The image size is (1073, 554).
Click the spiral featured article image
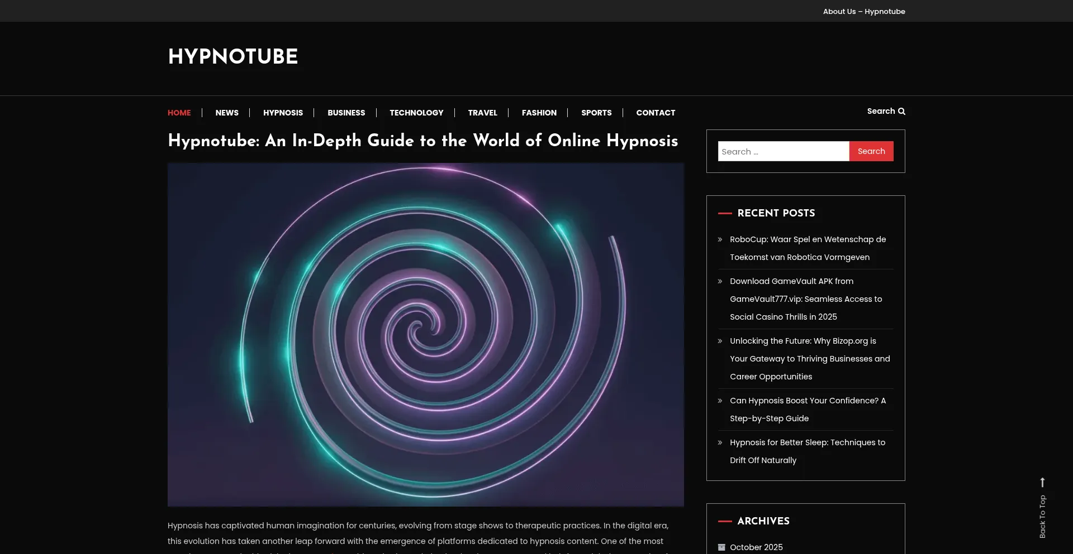click(425, 335)
